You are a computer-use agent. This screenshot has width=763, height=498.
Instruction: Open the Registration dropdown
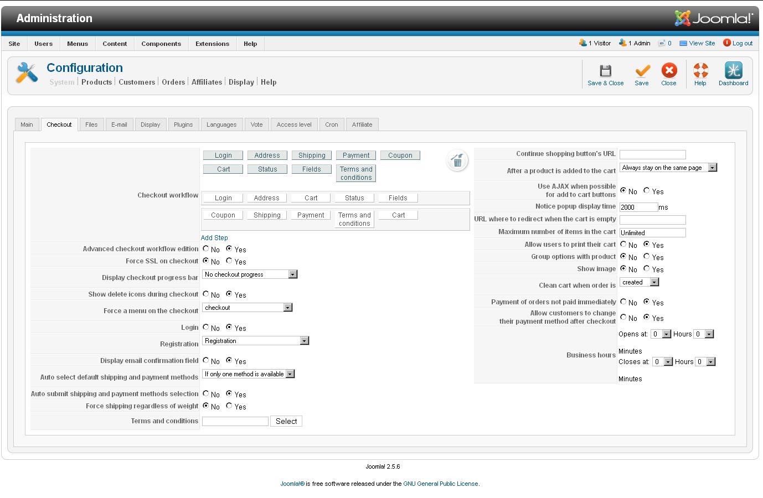coord(256,341)
